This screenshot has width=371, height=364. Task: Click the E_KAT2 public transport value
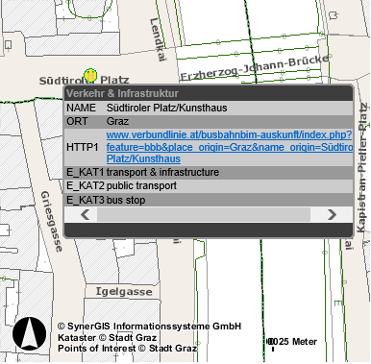coord(141,186)
